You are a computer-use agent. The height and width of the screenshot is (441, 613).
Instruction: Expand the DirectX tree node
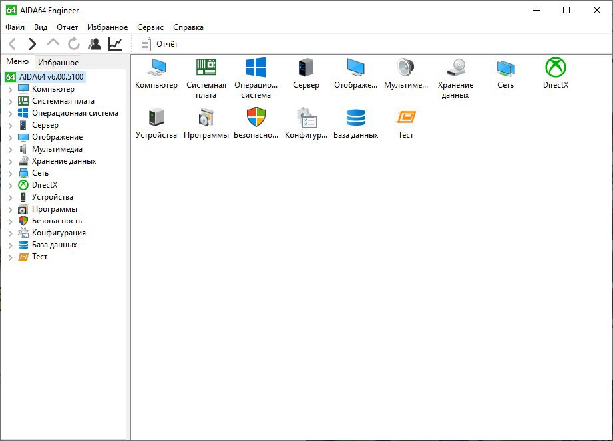[x=11, y=185]
